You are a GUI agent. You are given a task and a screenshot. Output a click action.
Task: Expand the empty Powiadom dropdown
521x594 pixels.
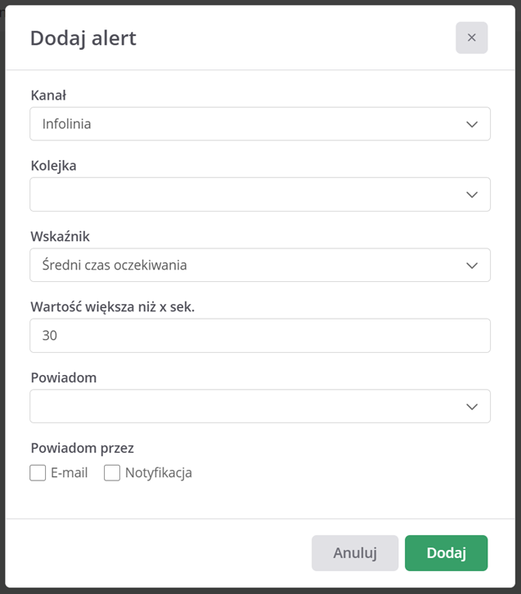245,406
